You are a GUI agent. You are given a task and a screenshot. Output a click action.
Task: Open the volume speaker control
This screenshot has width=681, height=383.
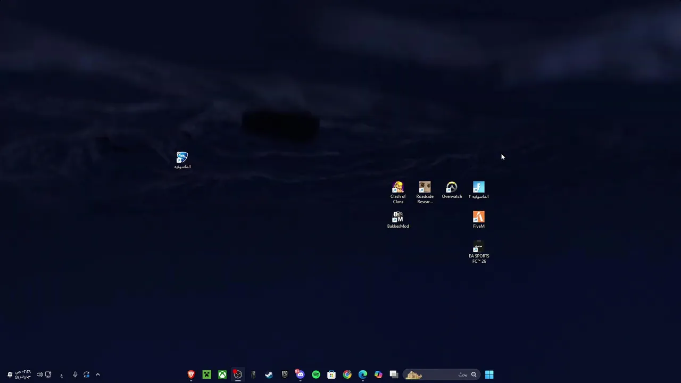(x=39, y=374)
